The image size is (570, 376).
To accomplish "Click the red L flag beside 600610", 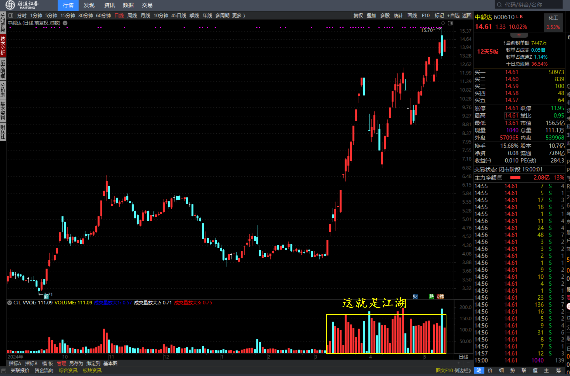I will pyautogui.click(x=518, y=16).
